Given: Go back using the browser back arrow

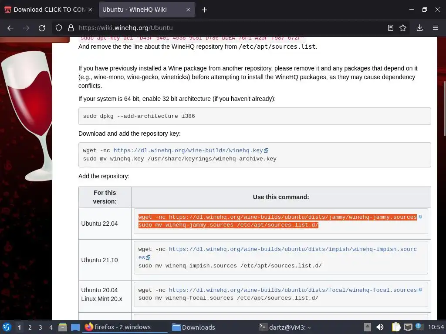Looking at the screenshot, I should click(10, 28).
